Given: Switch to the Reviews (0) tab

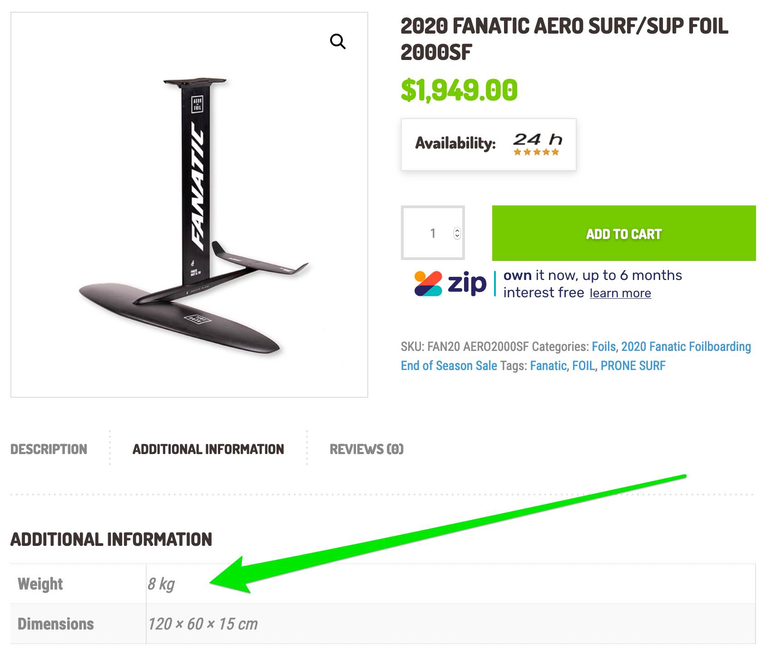Looking at the screenshot, I should pyautogui.click(x=366, y=450).
